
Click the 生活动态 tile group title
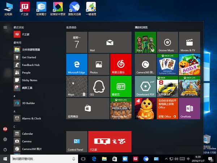[71, 27]
